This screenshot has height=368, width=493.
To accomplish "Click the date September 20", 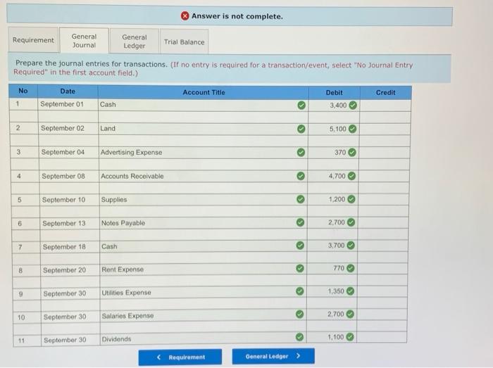I will click(x=64, y=269).
